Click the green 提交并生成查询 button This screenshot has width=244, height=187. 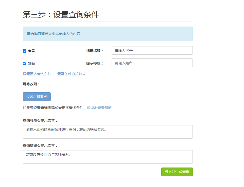click(177, 172)
